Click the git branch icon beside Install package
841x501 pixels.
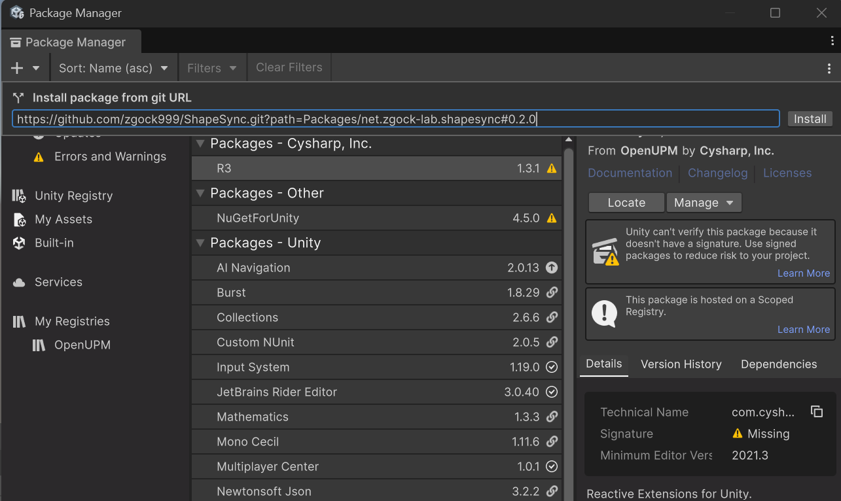[x=18, y=97]
